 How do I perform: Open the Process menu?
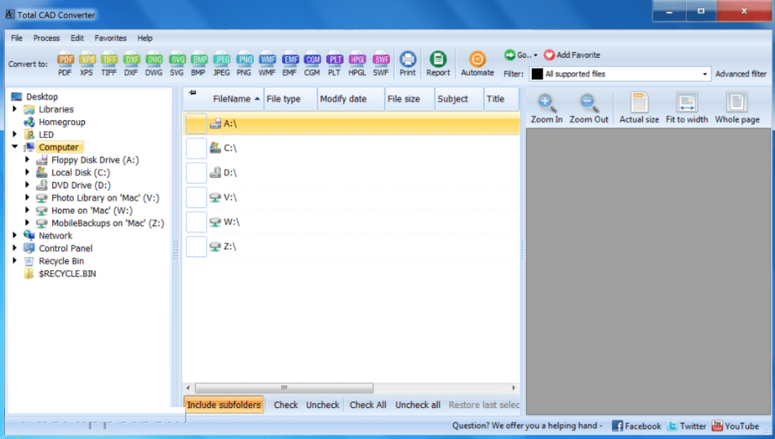click(46, 38)
